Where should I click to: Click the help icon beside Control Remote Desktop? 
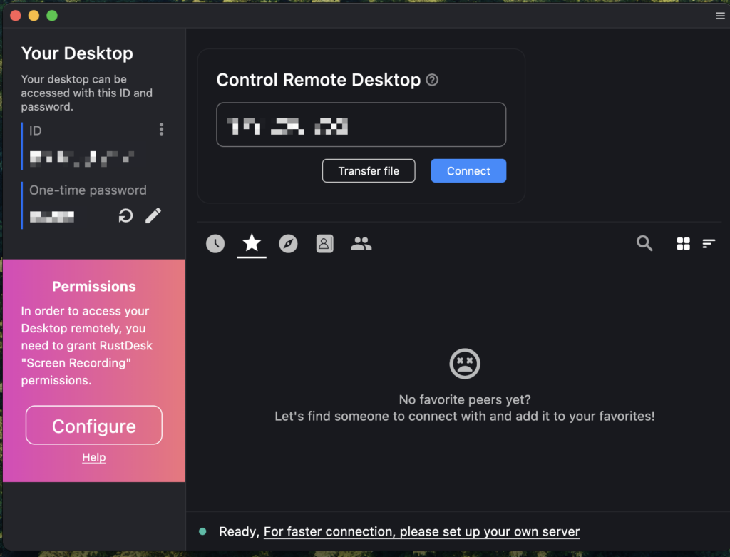432,80
